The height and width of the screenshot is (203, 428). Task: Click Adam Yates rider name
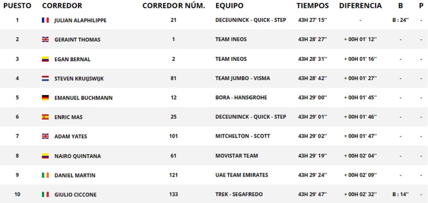71,137
